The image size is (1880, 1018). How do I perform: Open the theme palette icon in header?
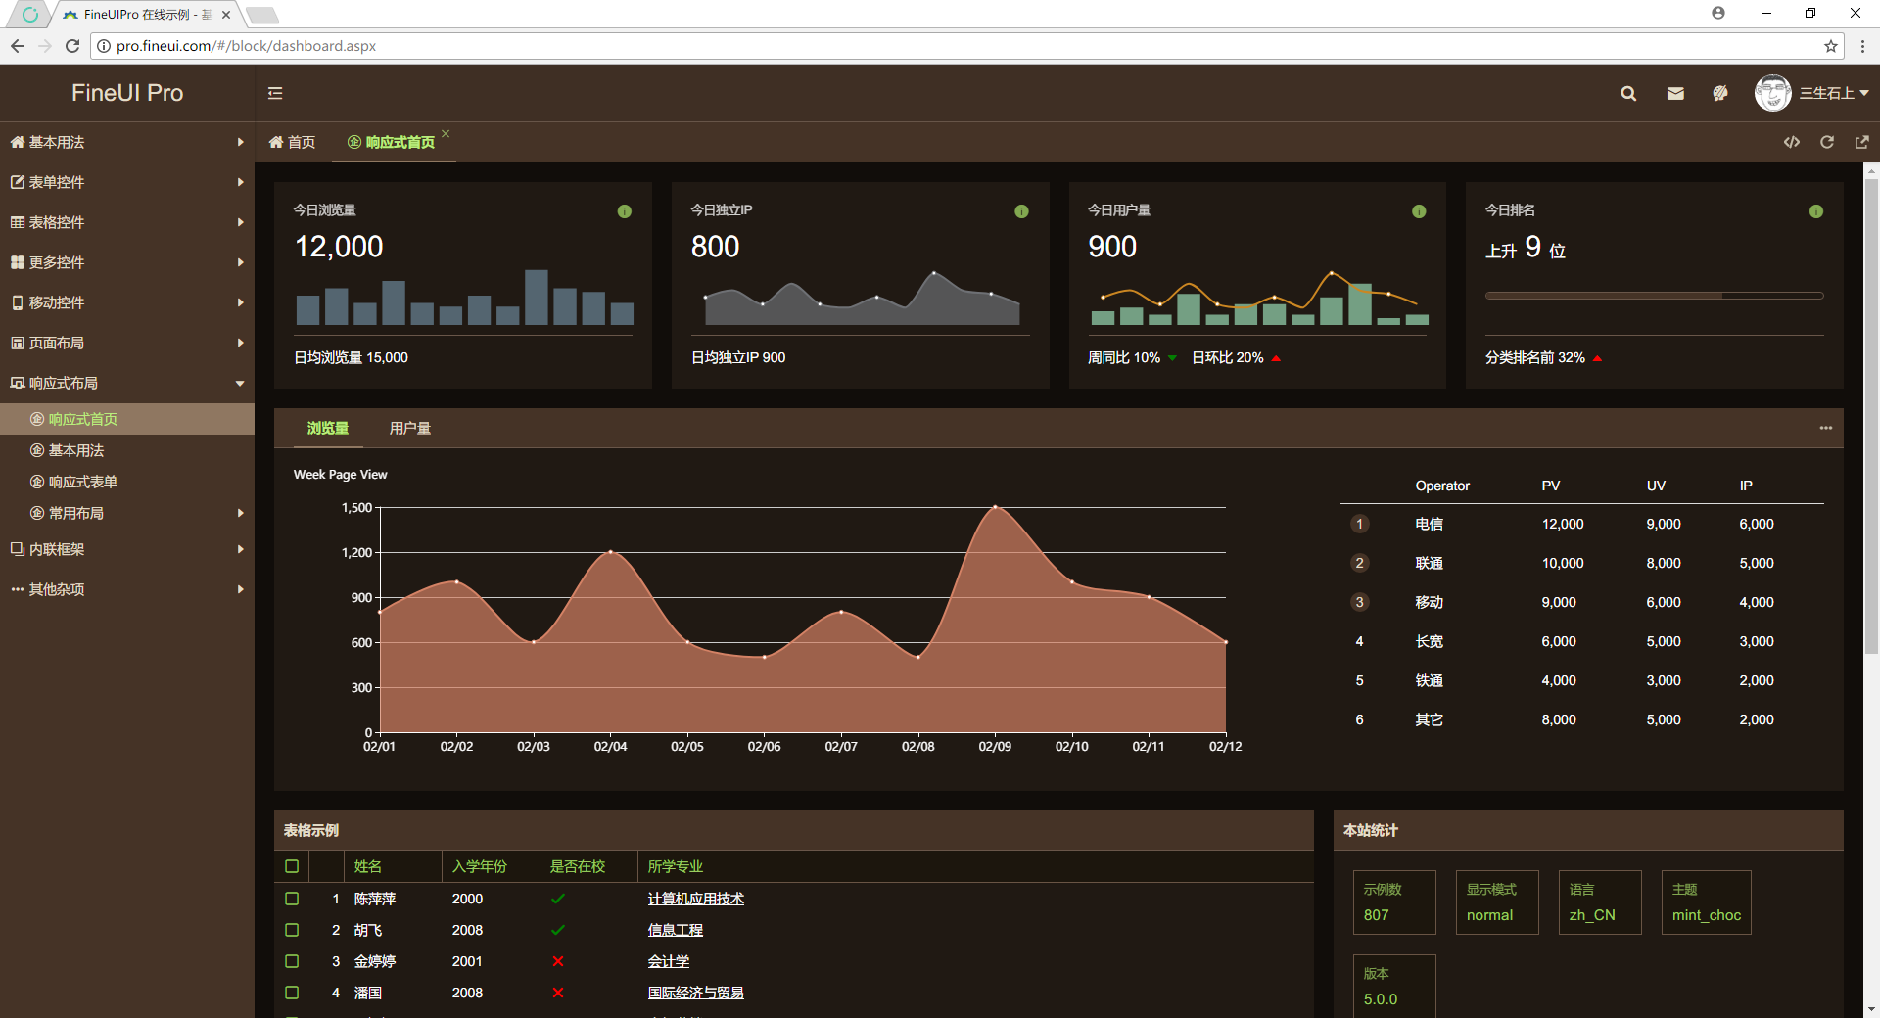[x=1720, y=93]
